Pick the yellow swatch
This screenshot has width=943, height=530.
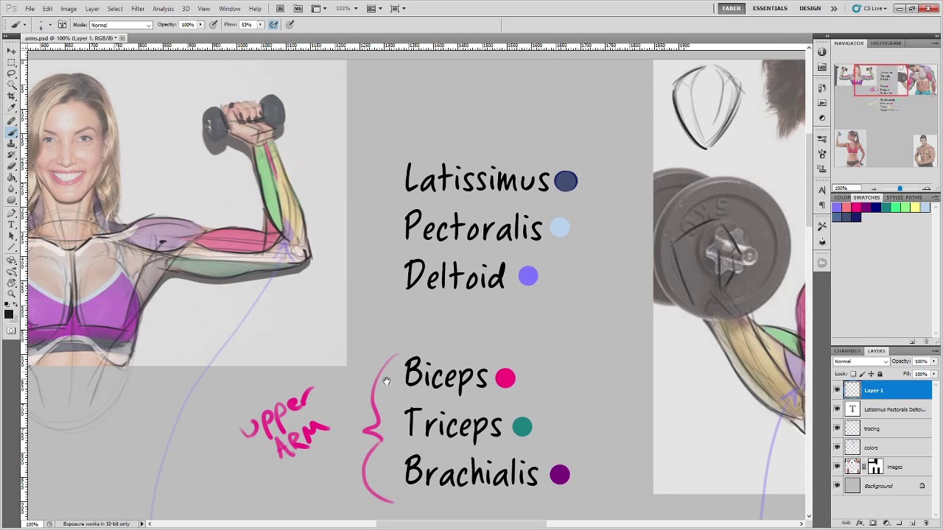[914, 208]
